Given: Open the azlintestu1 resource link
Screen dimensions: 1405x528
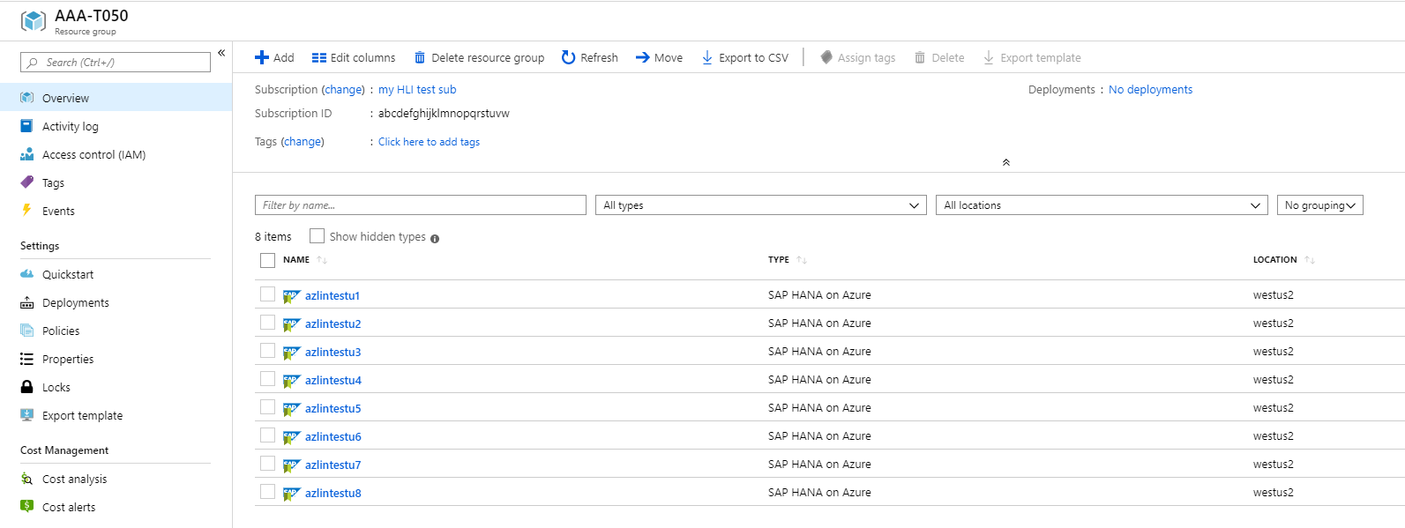Looking at the screenshot, I should 333,295.
